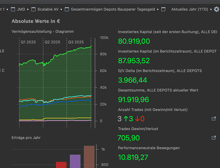Click the Performanceneutrale Bewegungen widget title
This screenshot has height=168, width=220.
tap(149, 148)
